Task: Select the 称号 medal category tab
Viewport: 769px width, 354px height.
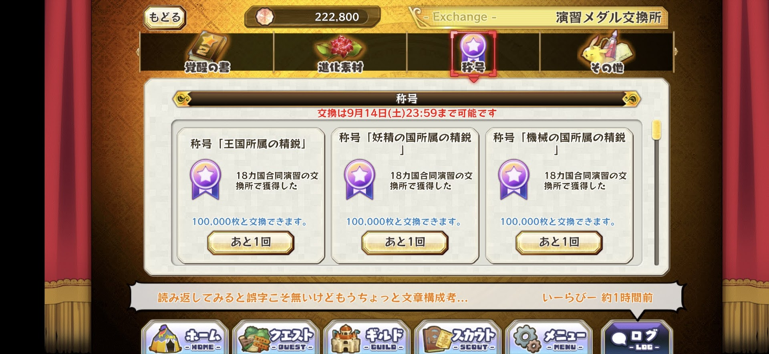Action: tap(473, 53)
